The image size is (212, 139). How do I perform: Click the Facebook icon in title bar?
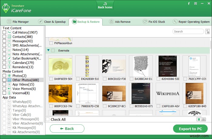pos(189,4)
